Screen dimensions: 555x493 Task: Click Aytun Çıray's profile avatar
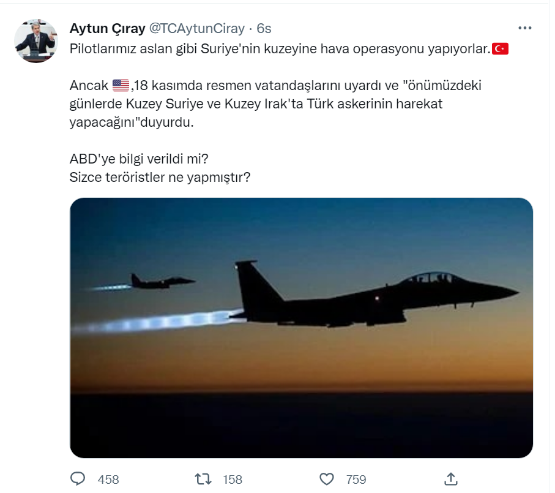pos(36,41)
